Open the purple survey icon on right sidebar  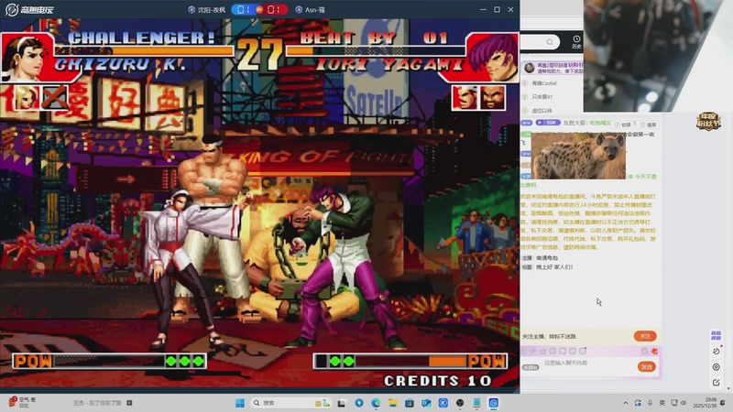pos(716,335)
